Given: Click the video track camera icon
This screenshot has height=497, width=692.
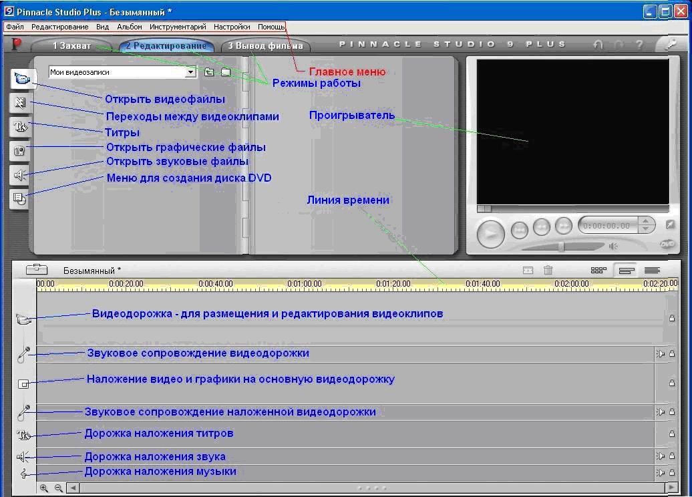Looking at the screenshot, I should click(x=24, y=319).
